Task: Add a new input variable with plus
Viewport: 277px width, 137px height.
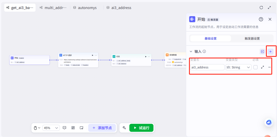Action: coord(271,52)
